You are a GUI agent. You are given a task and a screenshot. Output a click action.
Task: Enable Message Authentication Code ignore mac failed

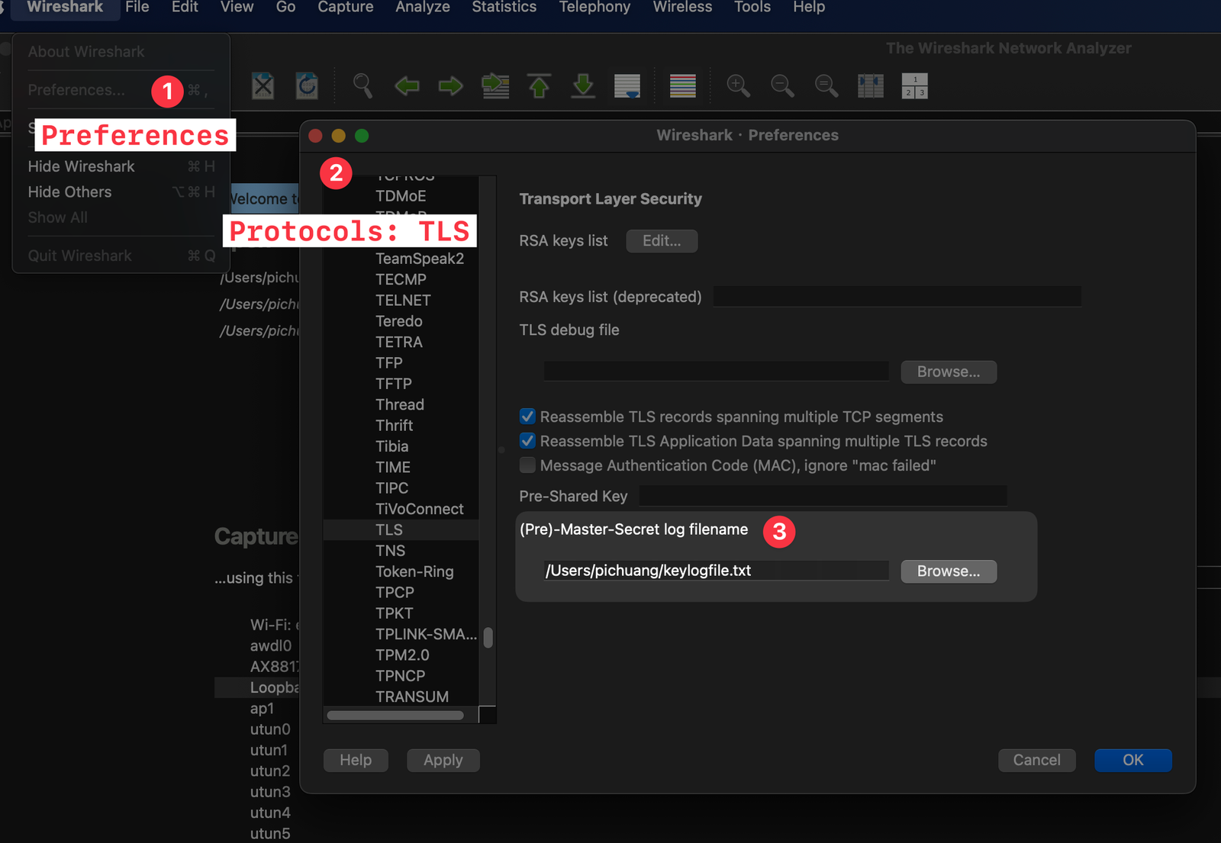coord(527,465)
